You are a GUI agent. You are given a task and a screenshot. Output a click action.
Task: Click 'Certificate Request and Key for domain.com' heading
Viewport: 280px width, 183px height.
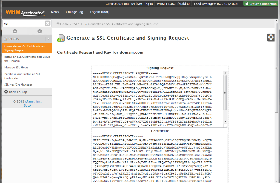pyautogui.click(x=100, y=52)
